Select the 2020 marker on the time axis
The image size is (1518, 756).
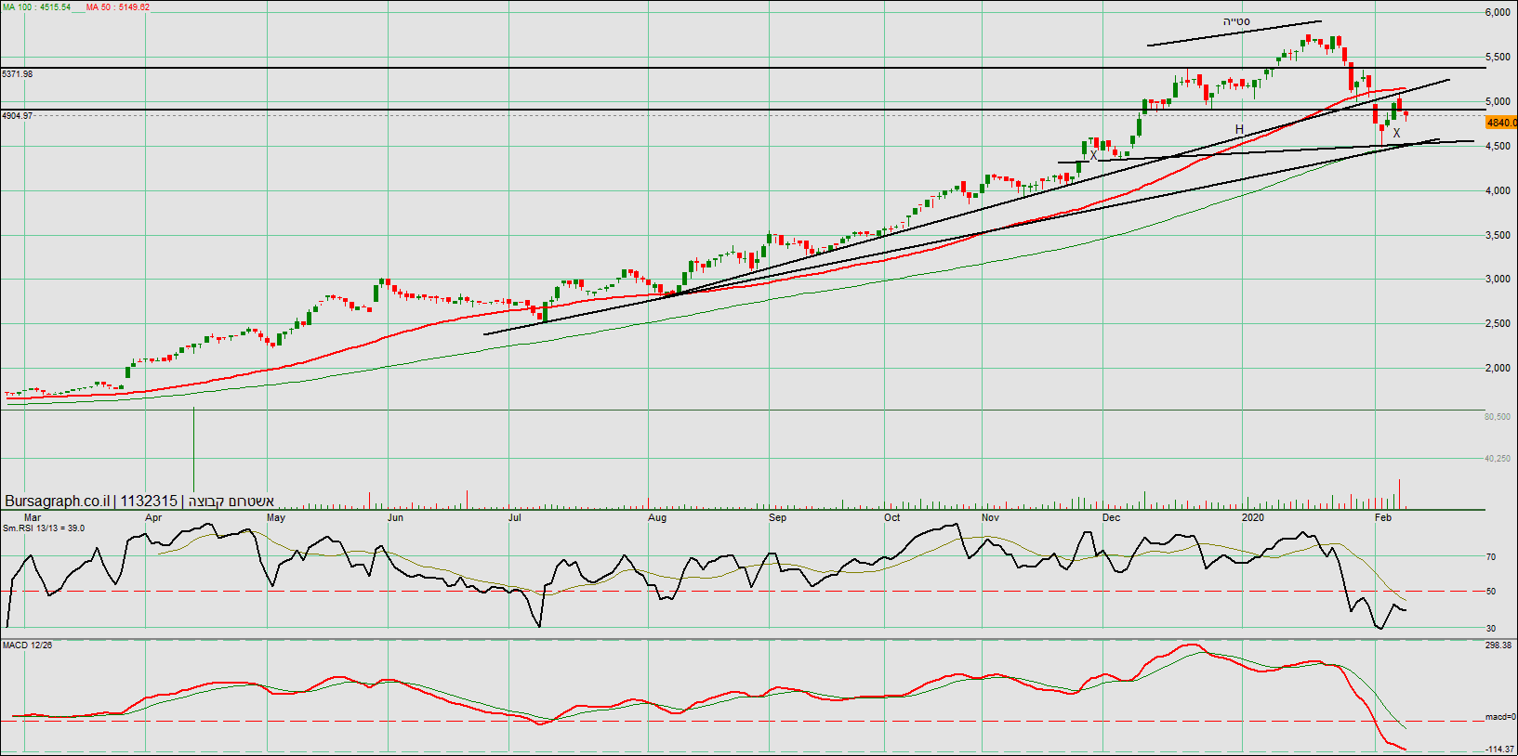click(x=1253, y=517)
